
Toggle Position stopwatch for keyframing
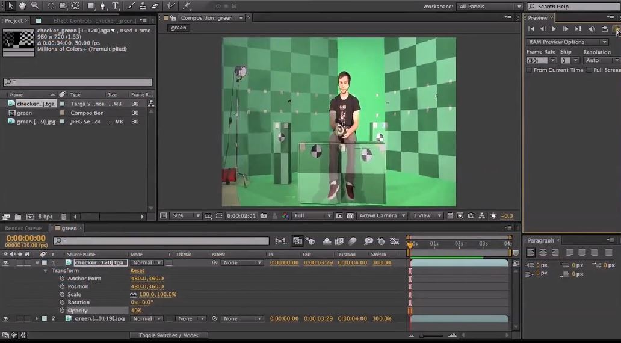click(62, 286)
